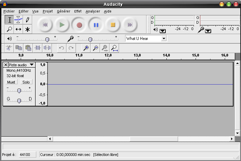Screen dimensions: 241x161
Task: Open the output meter dropdown arrow
Action: pyautogui.click(x=162, y=31)
